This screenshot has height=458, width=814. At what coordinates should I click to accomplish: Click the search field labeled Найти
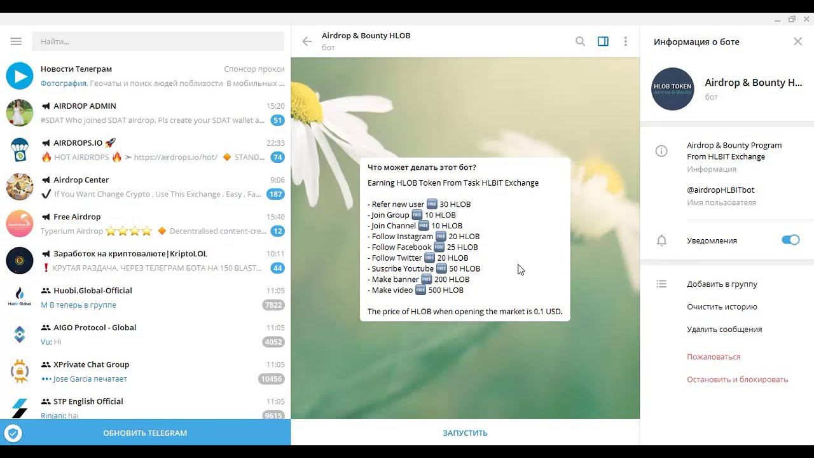click(158, 41)
